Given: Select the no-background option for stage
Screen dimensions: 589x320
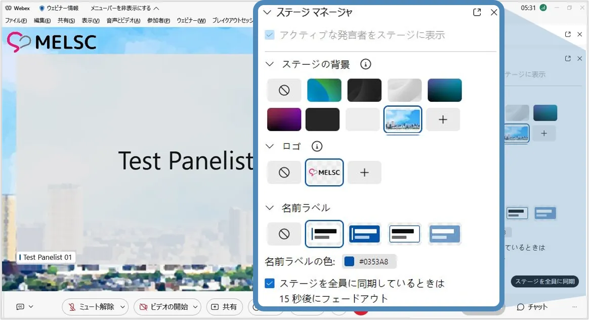Looking at the screenshot, I should (284, 91).
